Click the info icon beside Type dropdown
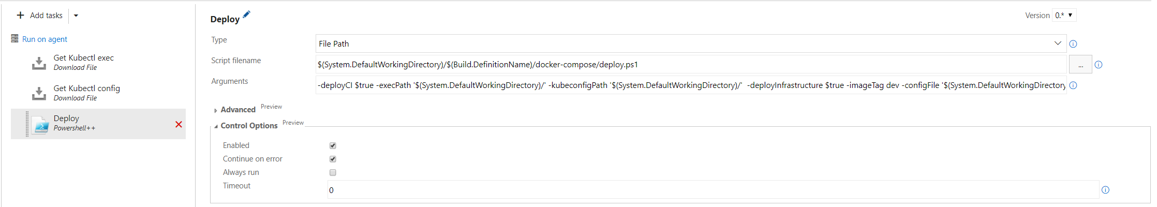Screen dimensions: 1157x207 pos(1073,44)
